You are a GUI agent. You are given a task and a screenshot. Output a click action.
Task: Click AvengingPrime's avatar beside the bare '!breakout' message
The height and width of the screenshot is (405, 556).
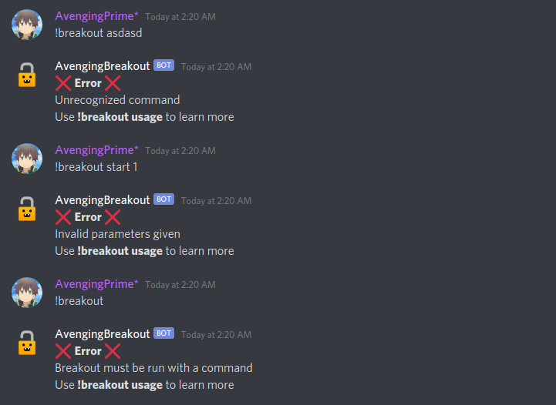pos(27,293)
